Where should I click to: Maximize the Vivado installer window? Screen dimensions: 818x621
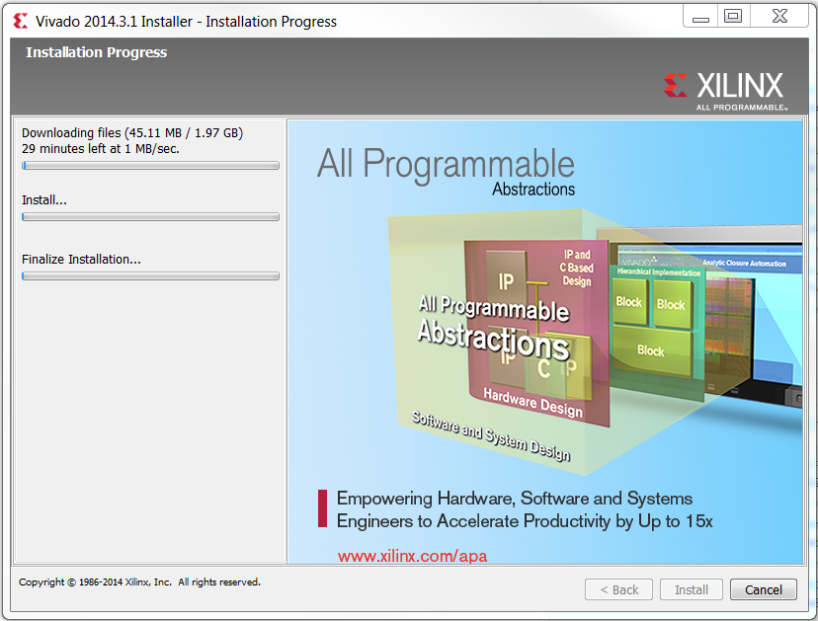point(733,16)
